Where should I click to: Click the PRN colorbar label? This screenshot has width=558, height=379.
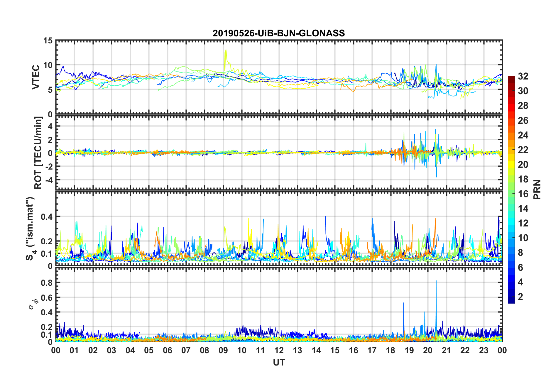pos(537,189)
